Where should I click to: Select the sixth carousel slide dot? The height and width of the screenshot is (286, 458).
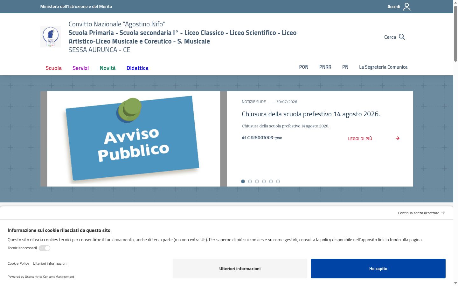tap(278, 181)
